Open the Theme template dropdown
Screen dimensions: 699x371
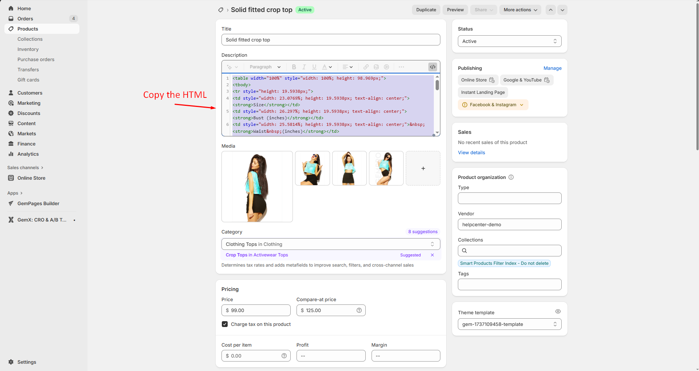tap(509, 324)
